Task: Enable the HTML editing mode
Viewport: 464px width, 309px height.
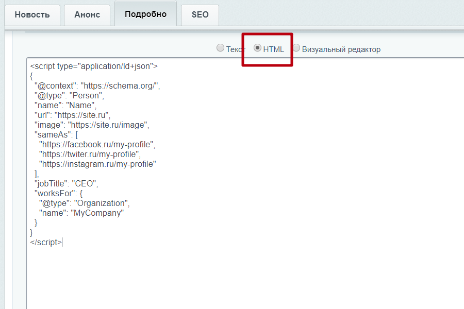Action: pyautogui.click(x=257, y=48)
